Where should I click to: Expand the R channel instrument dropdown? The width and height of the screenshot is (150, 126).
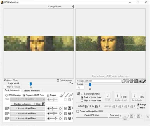point(44,108)
